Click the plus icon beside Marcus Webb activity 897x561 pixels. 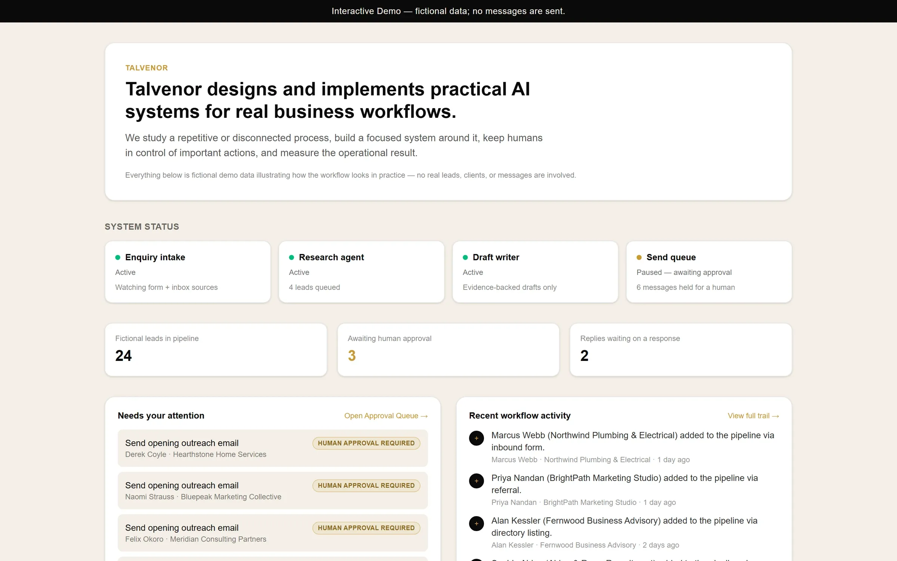476,438
